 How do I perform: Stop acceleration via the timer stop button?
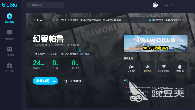[x=66, y=81]
